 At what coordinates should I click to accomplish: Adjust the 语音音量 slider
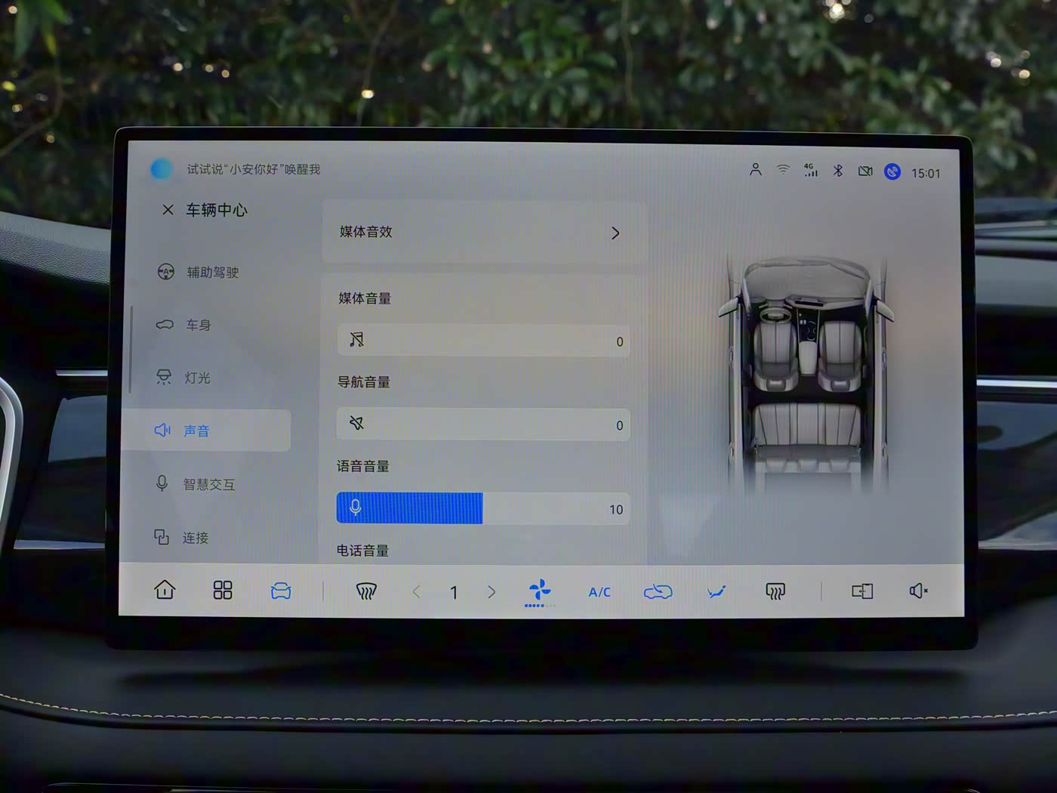click(x=483, y=509)
